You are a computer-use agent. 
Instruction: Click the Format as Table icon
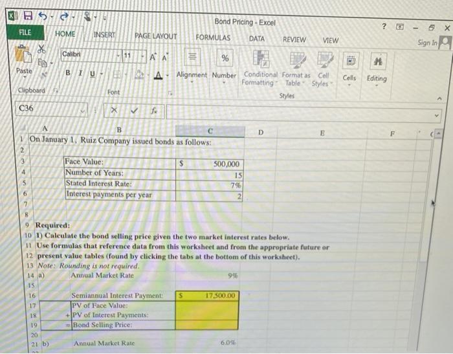coord(297,60)
